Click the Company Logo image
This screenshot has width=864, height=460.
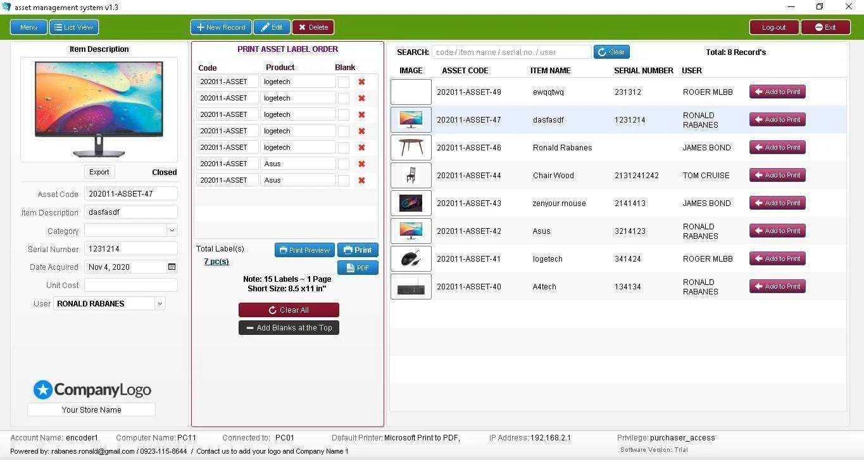click(92, 389)
